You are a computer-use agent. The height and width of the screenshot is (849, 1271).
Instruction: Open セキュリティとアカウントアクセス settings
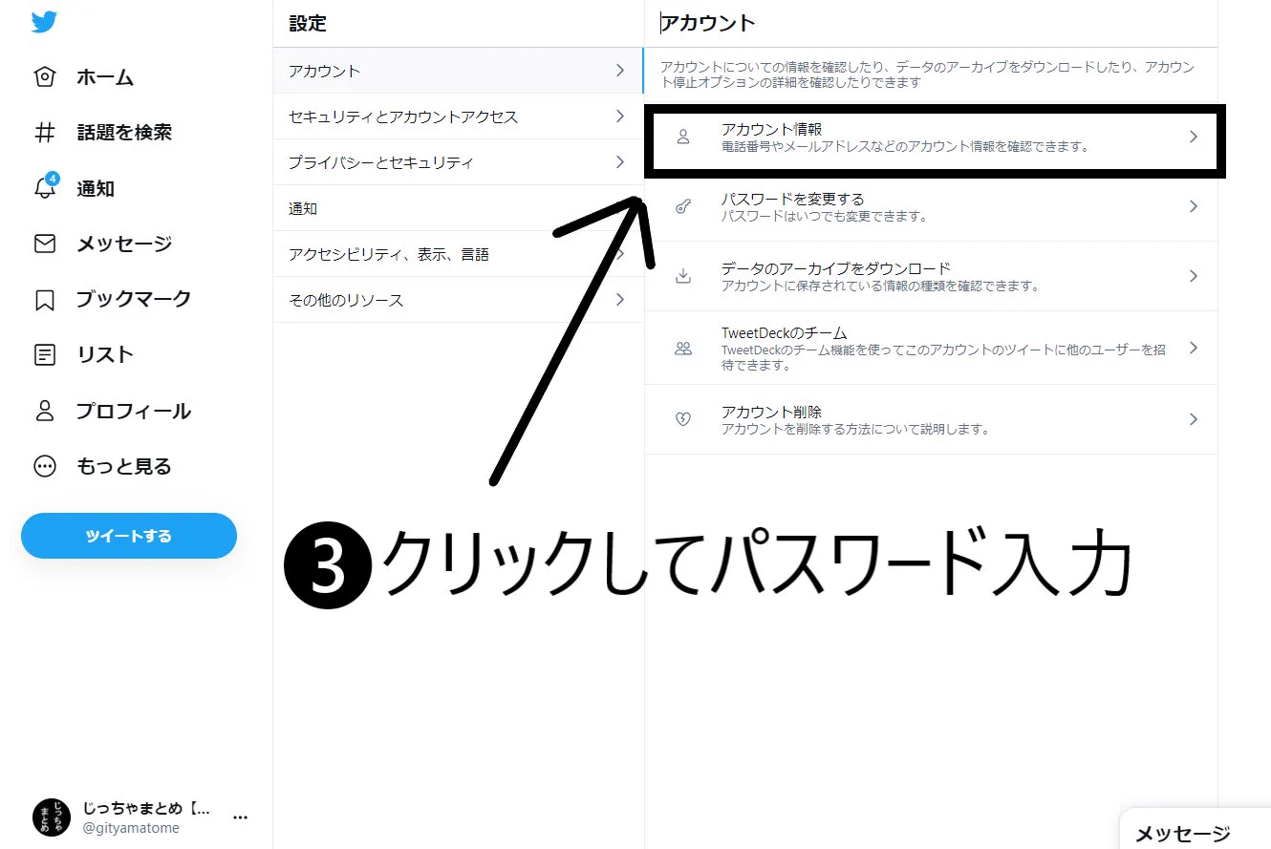[459, 117]
